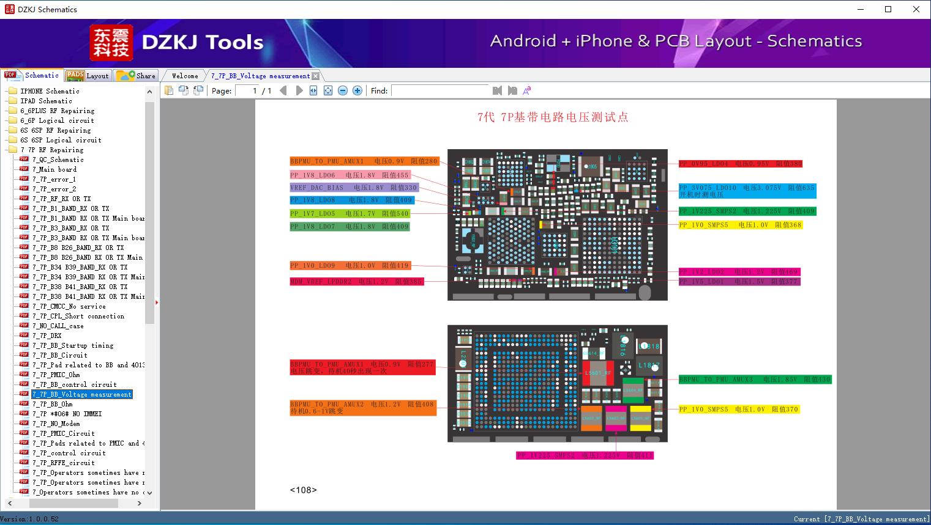931x525 pixels.
Task: Open 7_7P_BB_Startup timing file
Action: (x=73, y=345)
